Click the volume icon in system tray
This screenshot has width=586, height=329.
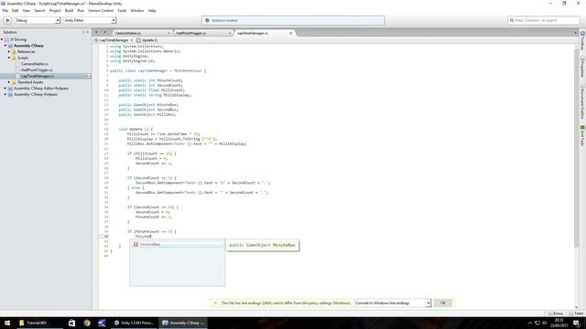(545, 323)
